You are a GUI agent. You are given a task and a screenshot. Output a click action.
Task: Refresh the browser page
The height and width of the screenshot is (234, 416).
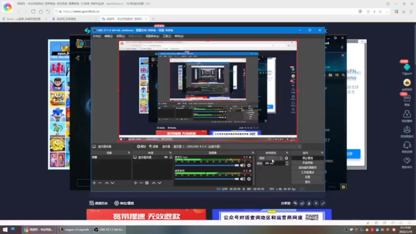33,11
